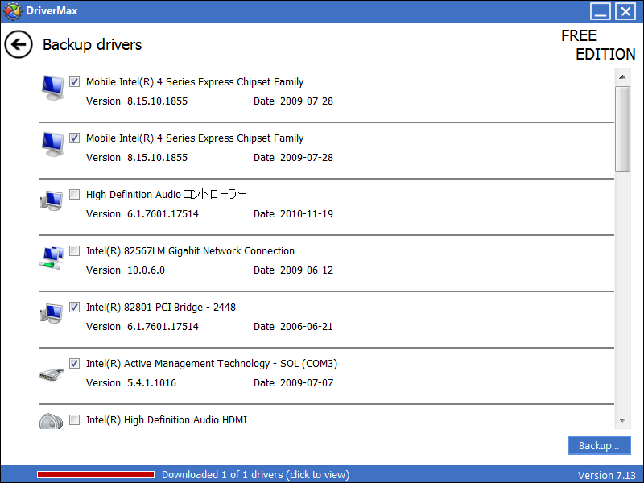The width and height of the screenshot is (644, 483).
Task: Select 'Intel(R) 82801 PCI Bridge - 2448' label
Action: point(160,307)
